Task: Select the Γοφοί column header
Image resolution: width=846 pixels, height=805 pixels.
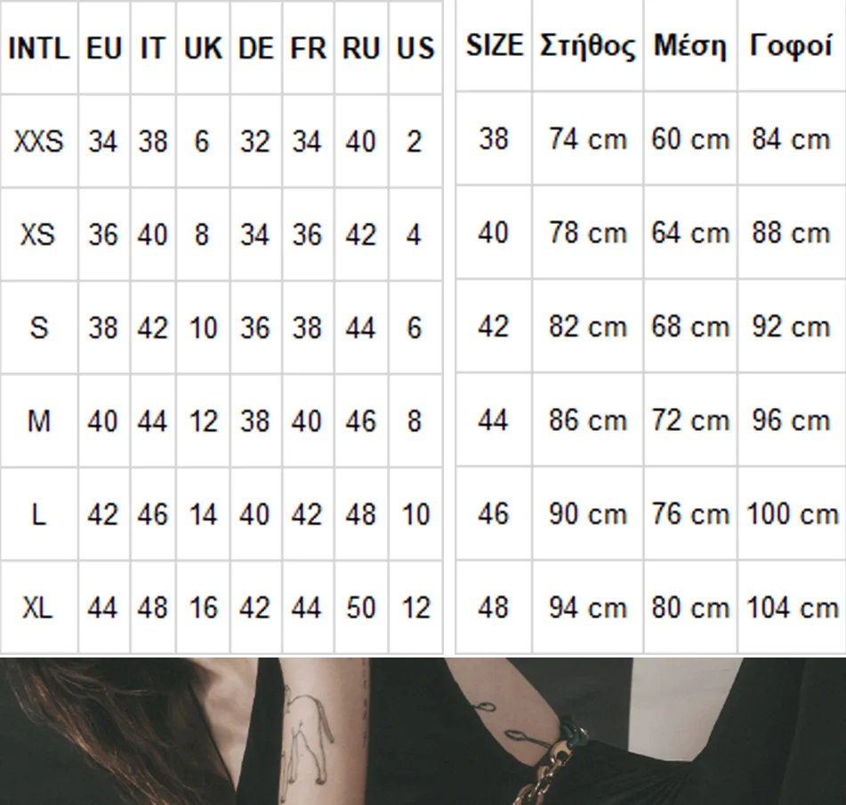Action: 790,46
